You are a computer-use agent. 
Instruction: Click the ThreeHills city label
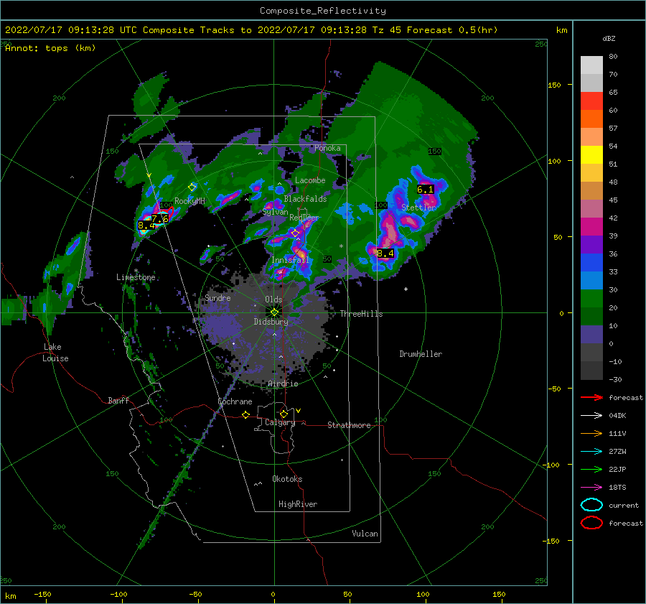(x=361, y=314)
